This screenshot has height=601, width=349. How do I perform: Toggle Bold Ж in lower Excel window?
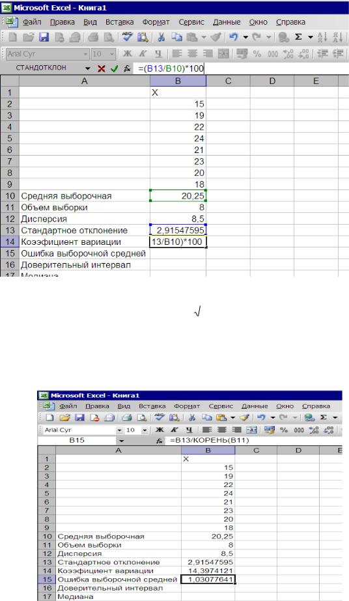[160, 430]
